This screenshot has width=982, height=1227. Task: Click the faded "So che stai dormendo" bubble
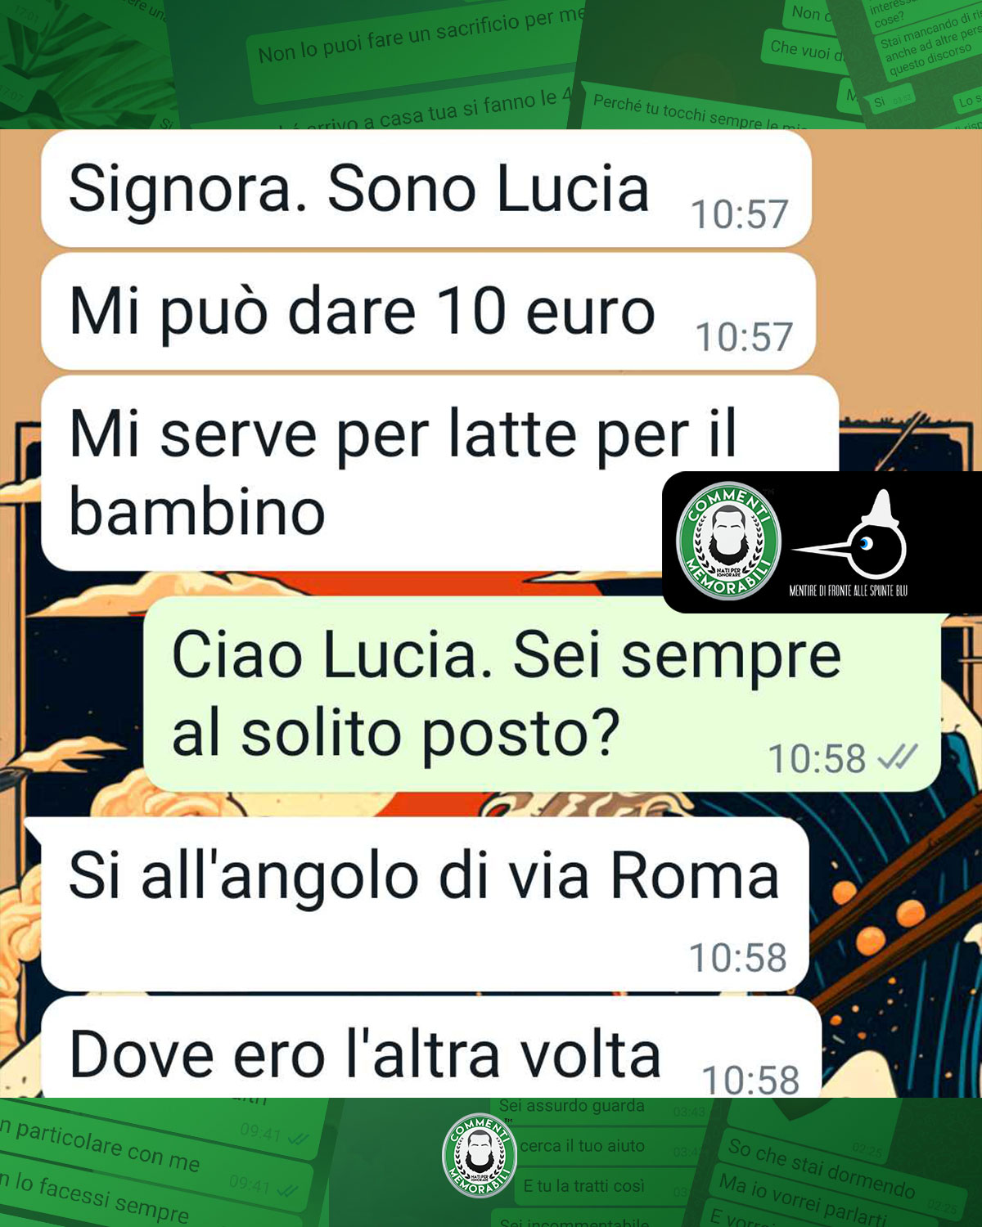point(822,1167)
